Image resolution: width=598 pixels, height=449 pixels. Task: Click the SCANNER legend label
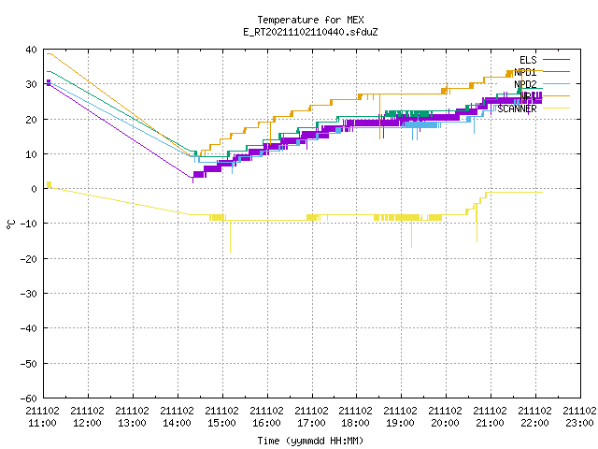tap(517, 109)
